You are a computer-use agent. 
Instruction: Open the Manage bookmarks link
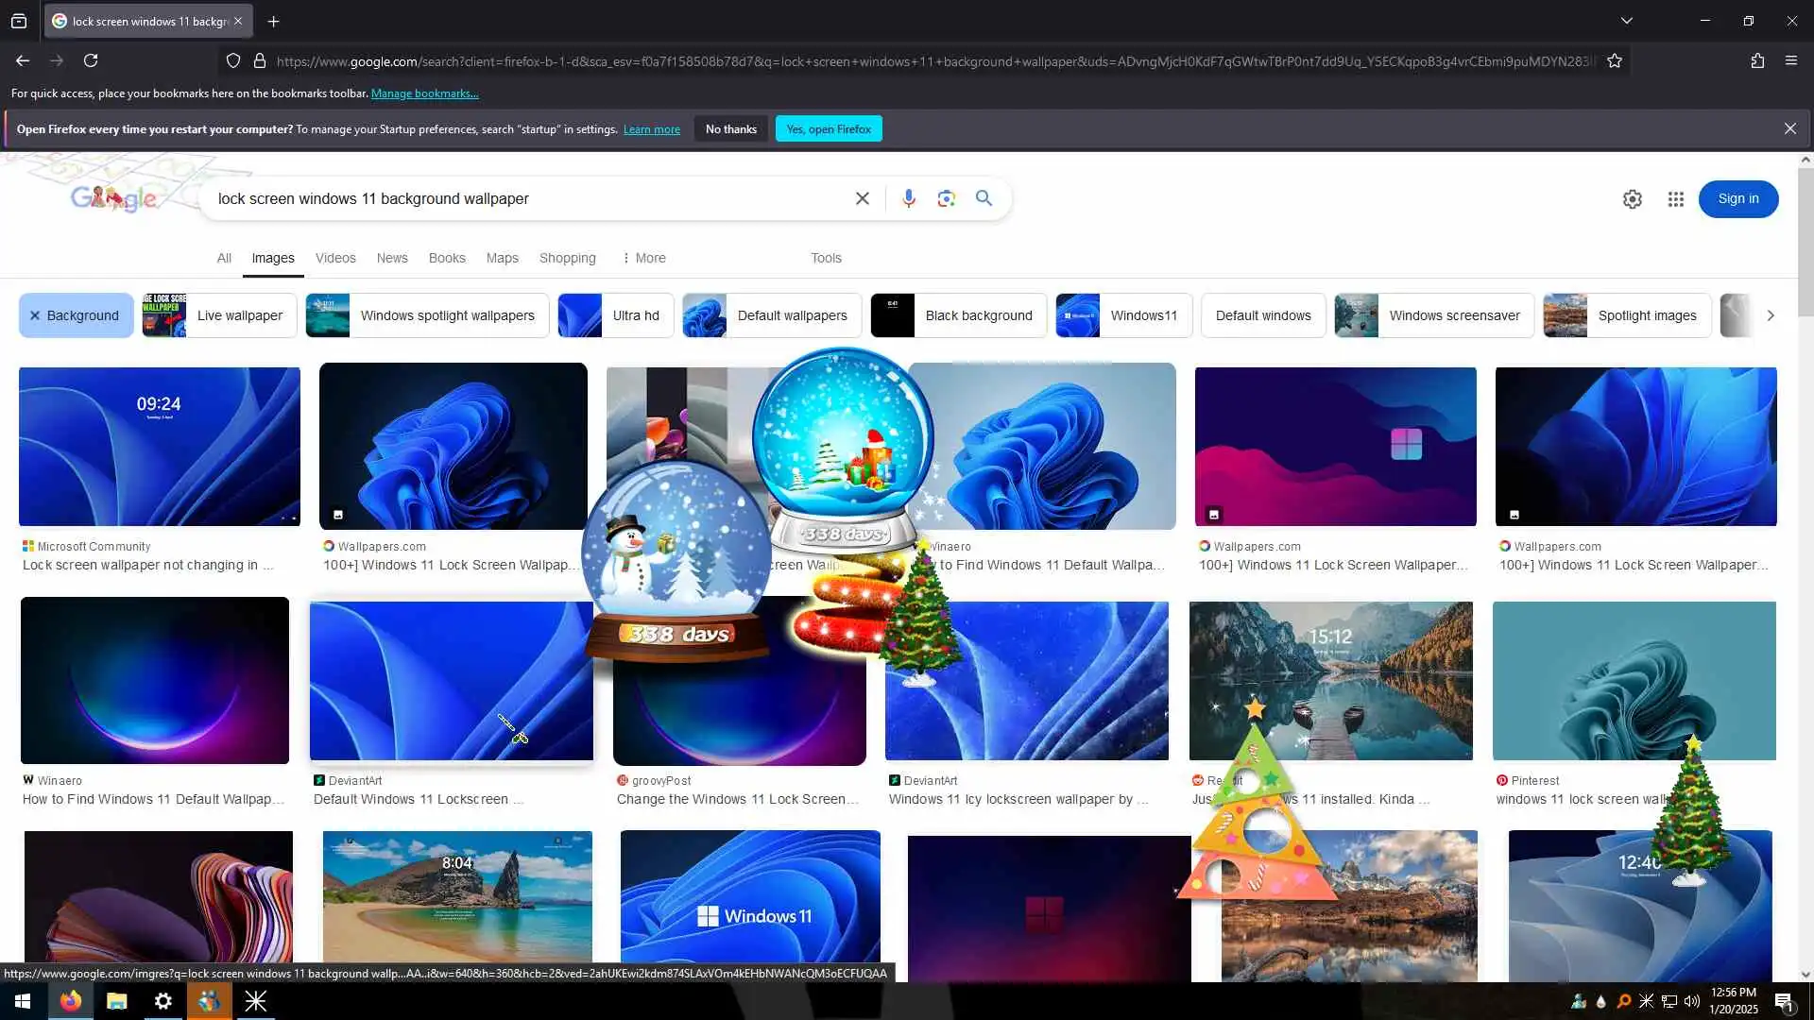point(424,93)
